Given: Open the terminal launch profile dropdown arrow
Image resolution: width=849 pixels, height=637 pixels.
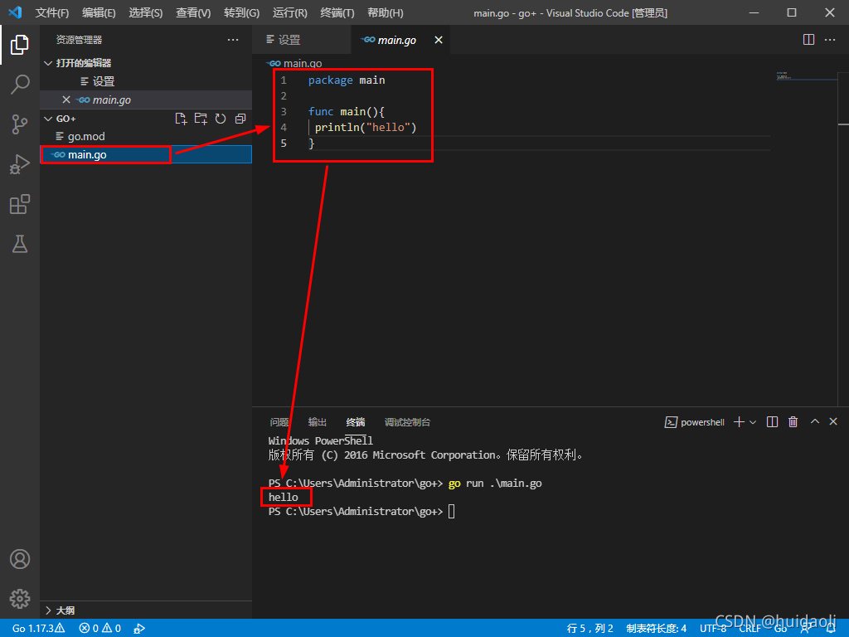Looking at the screenshot, I should point(753,422).
